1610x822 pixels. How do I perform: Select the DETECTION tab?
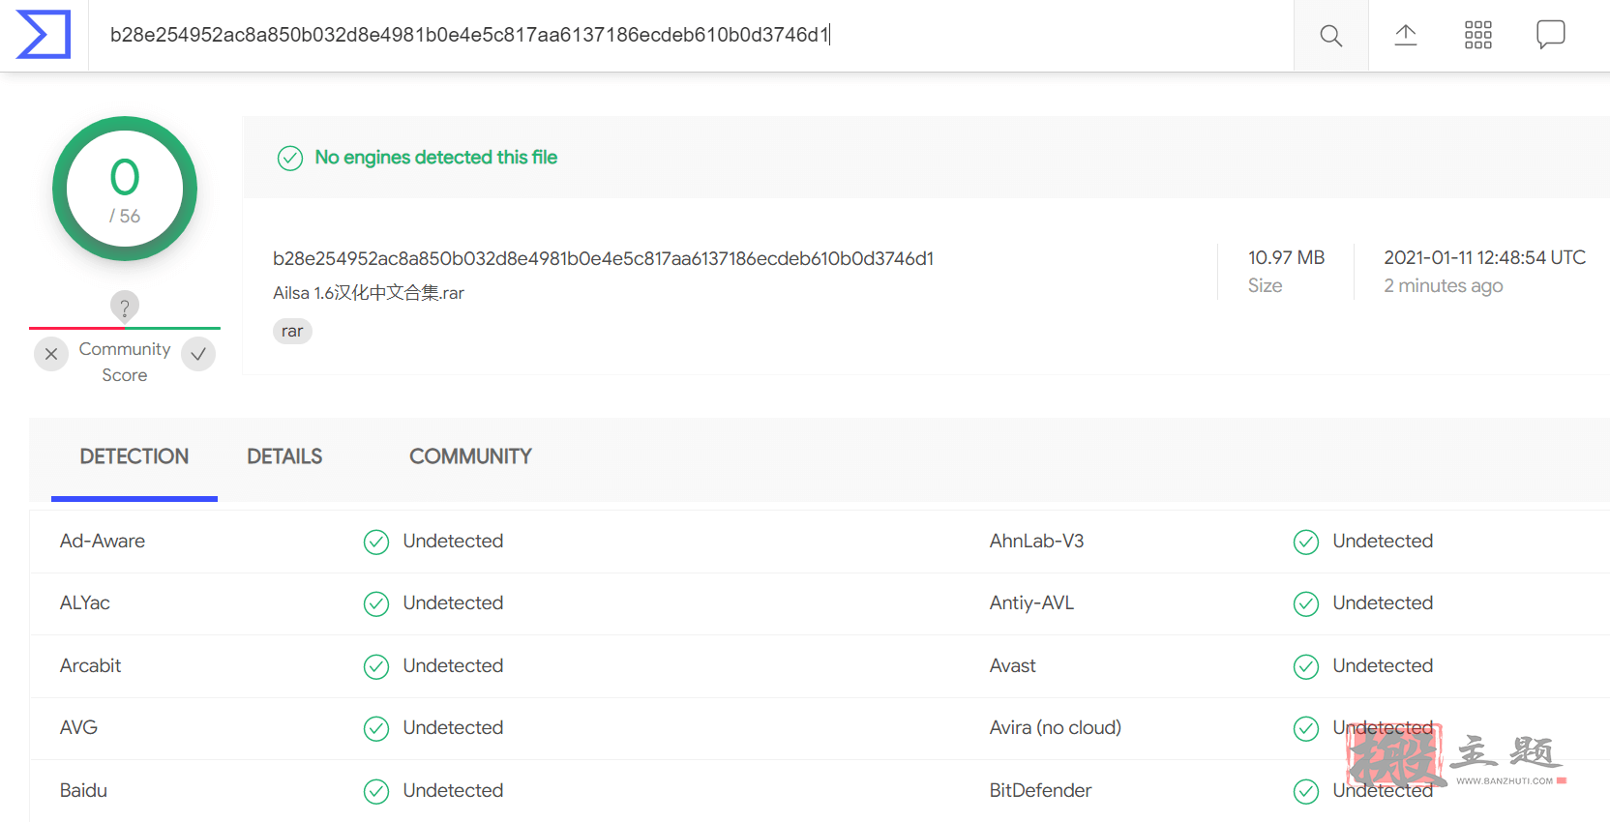pos(134,456)
